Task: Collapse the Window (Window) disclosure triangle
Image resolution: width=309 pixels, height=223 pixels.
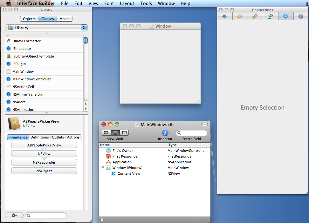Action: tap(103, 168)
